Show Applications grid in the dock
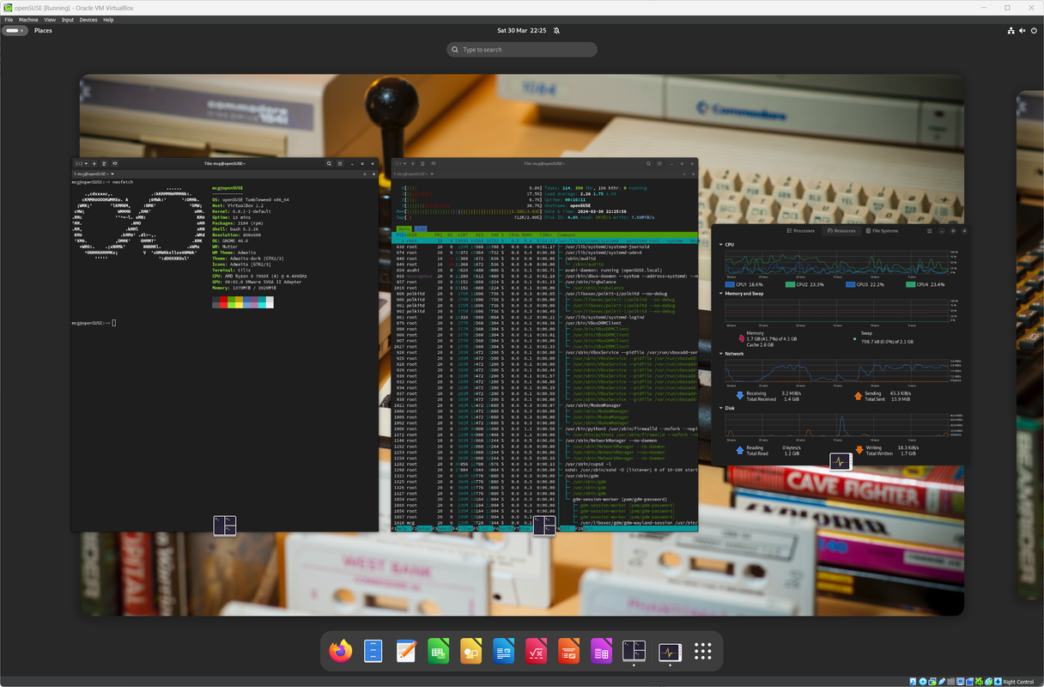1044x687 pixels. tap(703, 652)
